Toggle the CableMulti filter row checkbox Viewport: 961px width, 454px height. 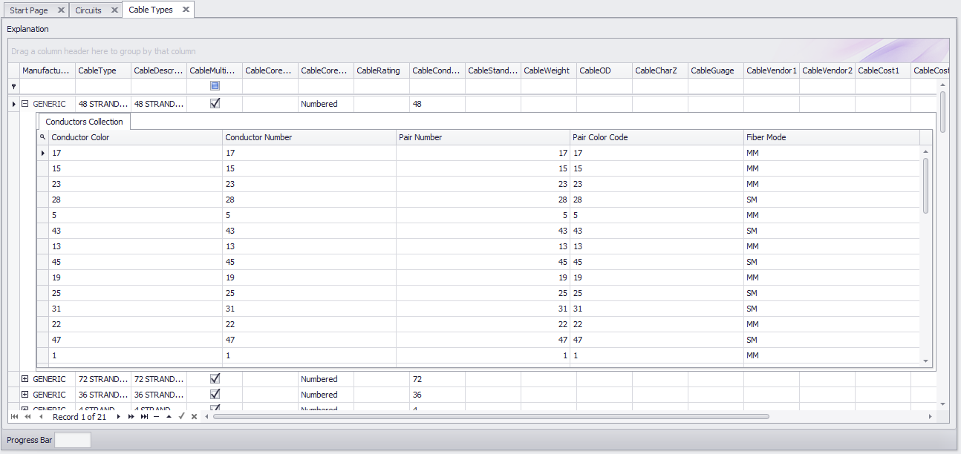click(215, 86)
